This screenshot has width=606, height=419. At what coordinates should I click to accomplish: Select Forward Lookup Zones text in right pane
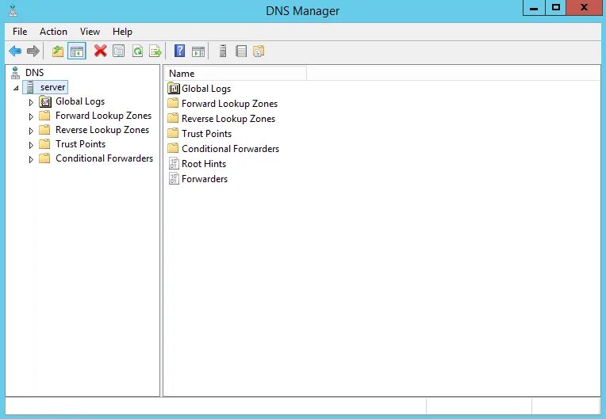(229, 104)
